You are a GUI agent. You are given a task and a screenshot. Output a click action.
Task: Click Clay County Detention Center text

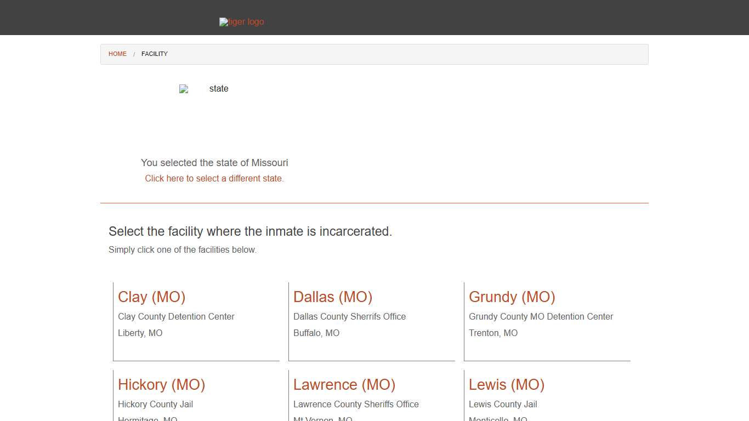pyautogui.click(x=176, y=316)
